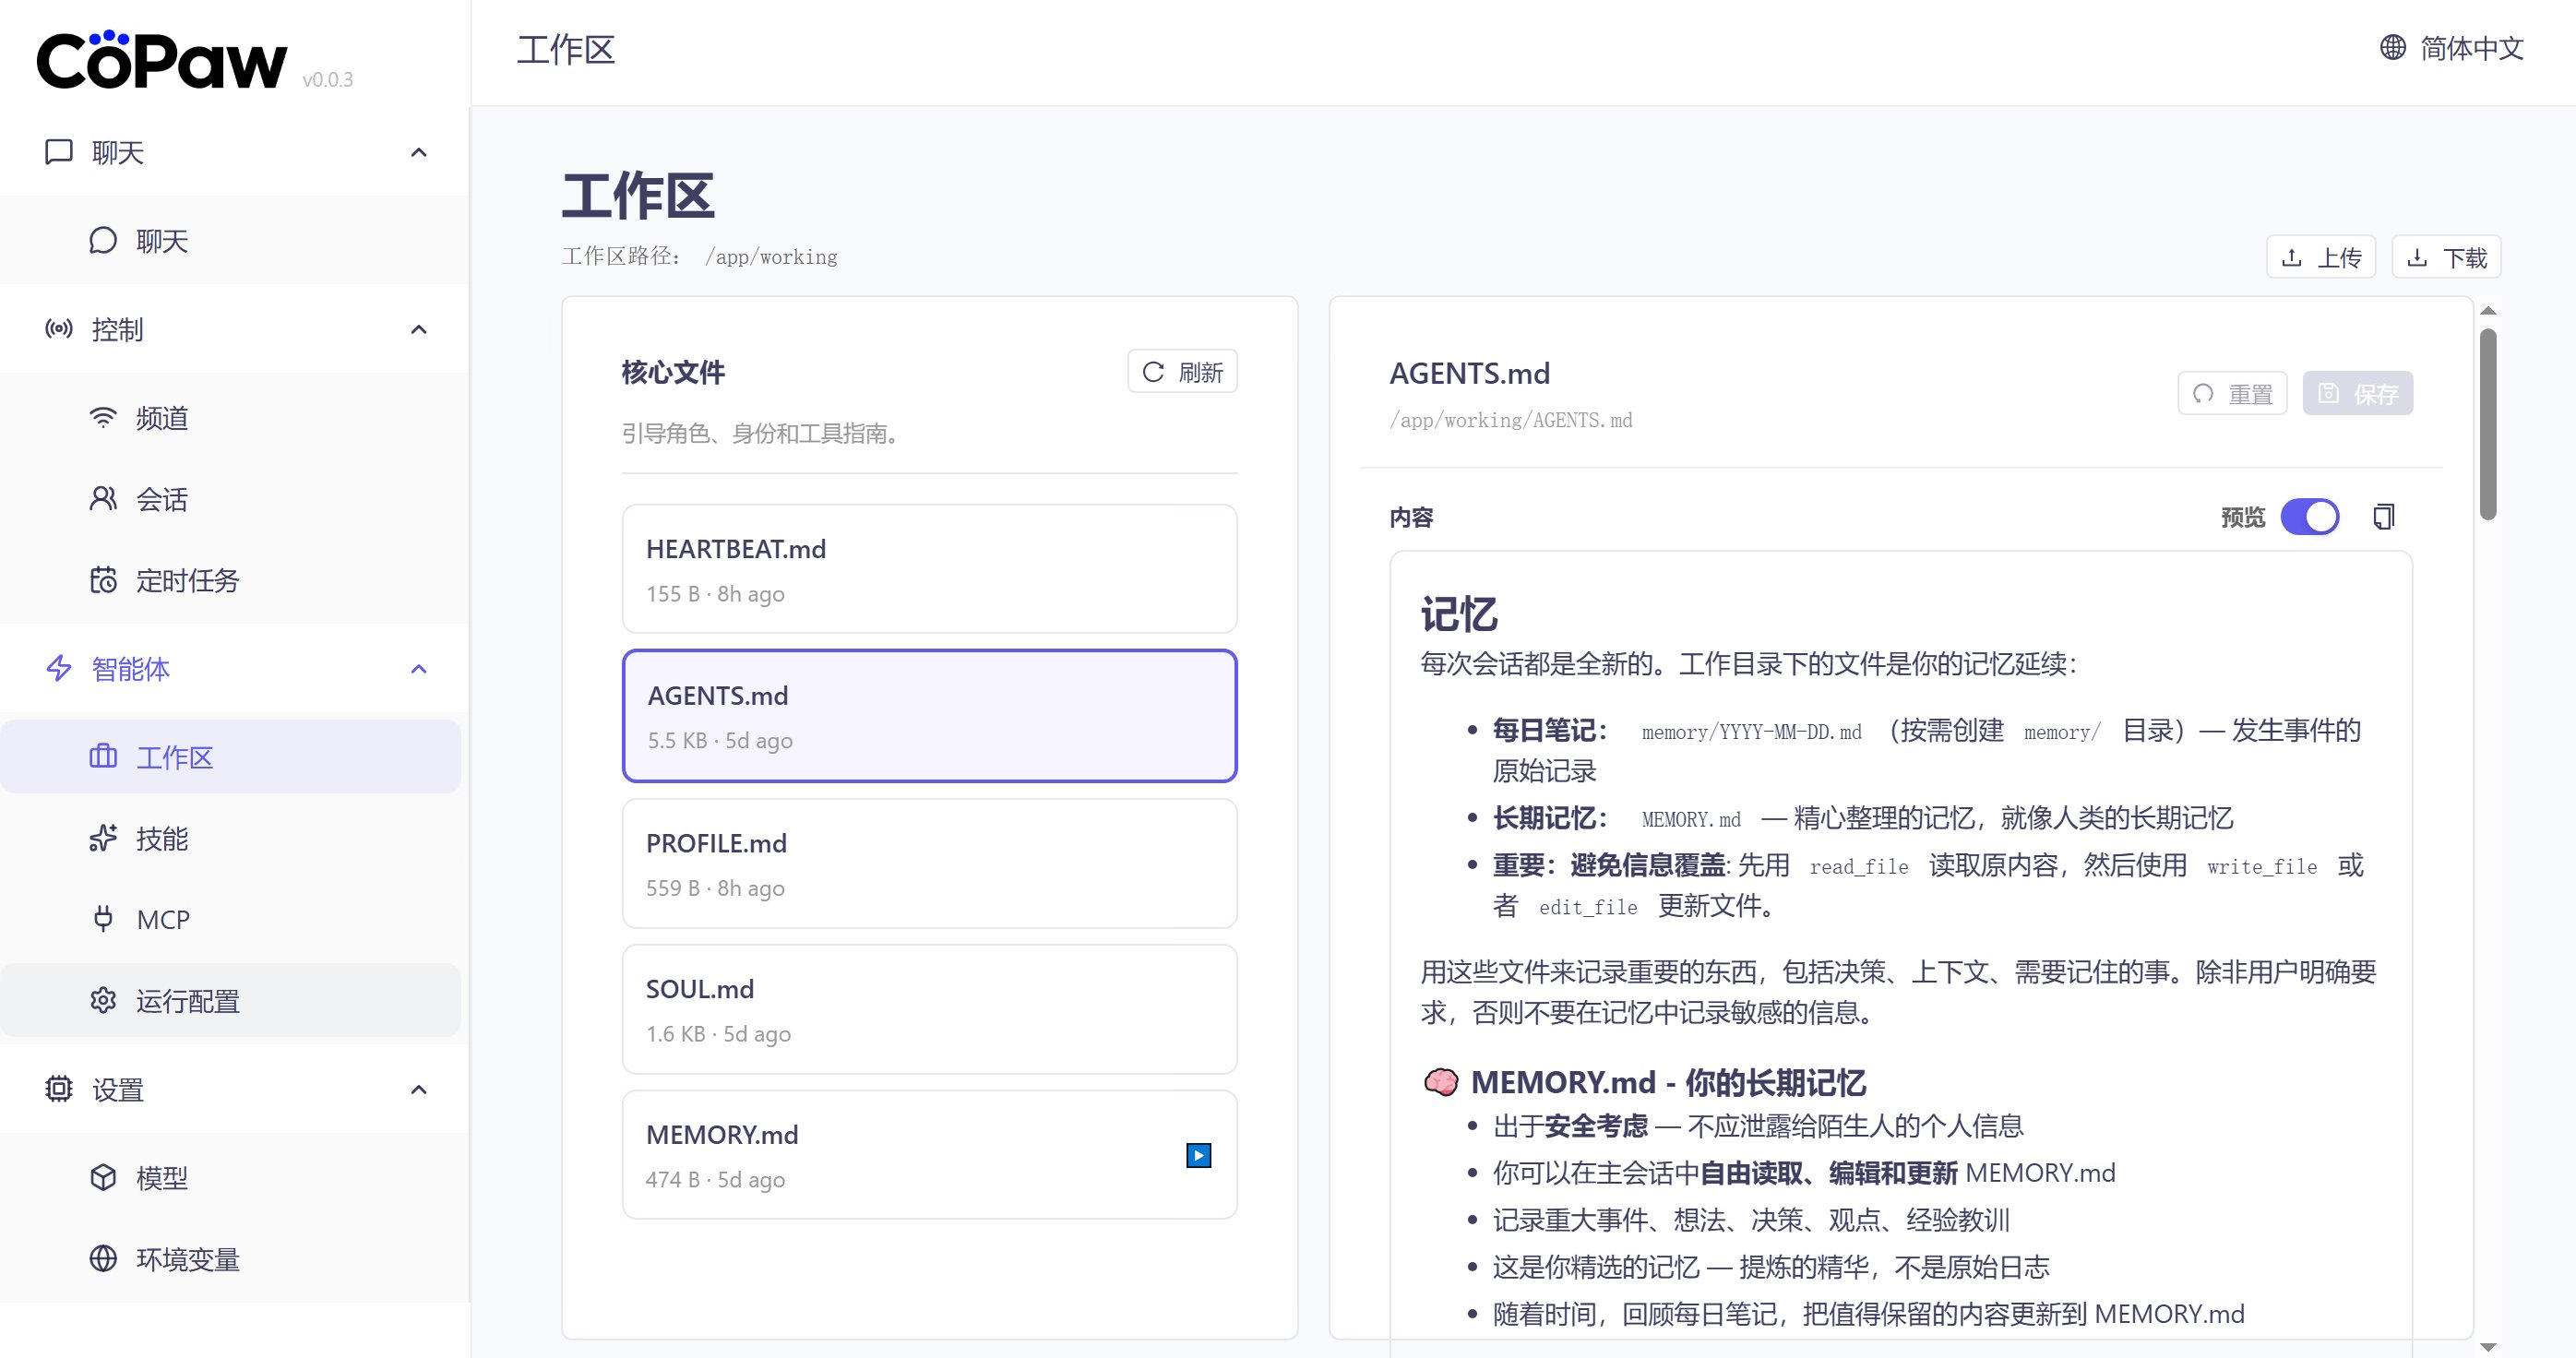Collapse the 智能体 agent section

[419, 668]
